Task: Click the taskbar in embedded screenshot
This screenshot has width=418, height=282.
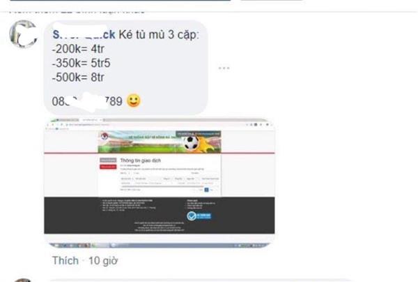Action: click(159, 245)
